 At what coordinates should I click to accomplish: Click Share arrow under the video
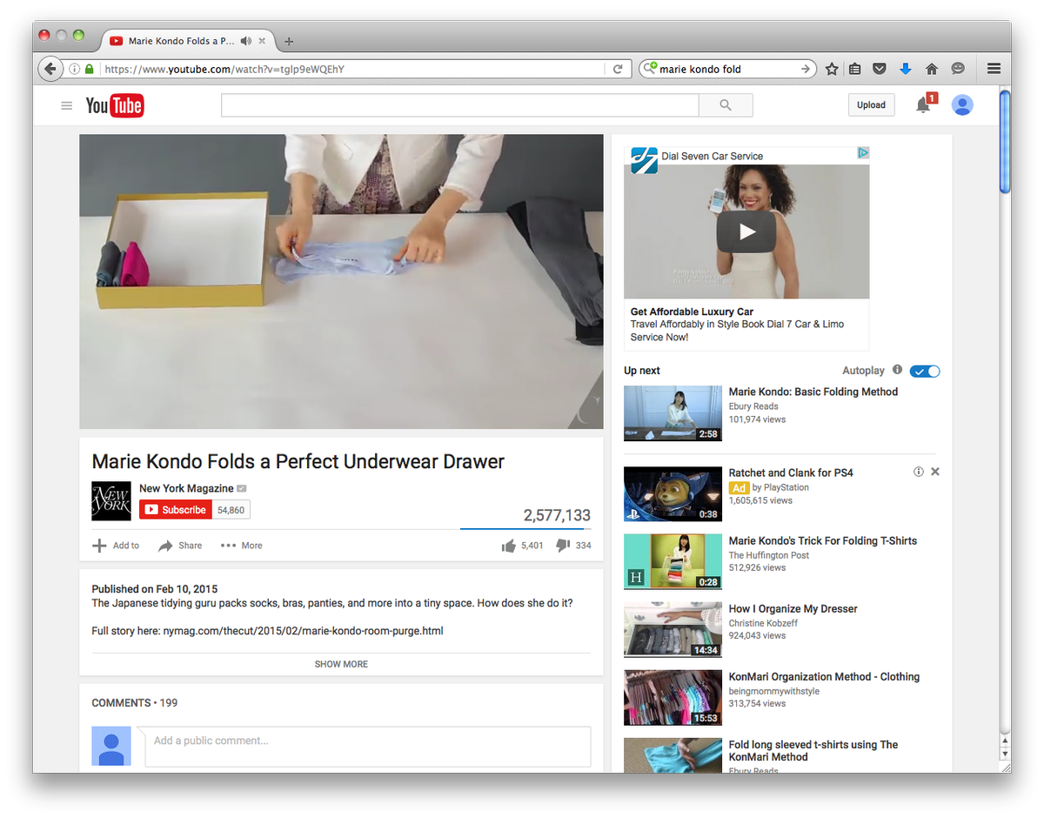[x=180, y=546]
